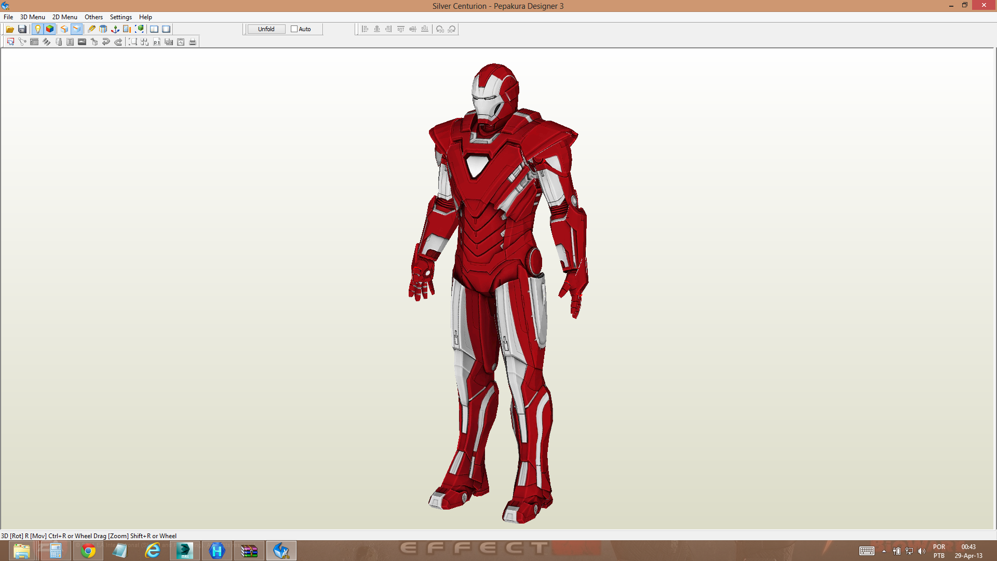Click the zipper-like flap edit icon
Viewport: 997px width, 561px height.
(34, 42)
